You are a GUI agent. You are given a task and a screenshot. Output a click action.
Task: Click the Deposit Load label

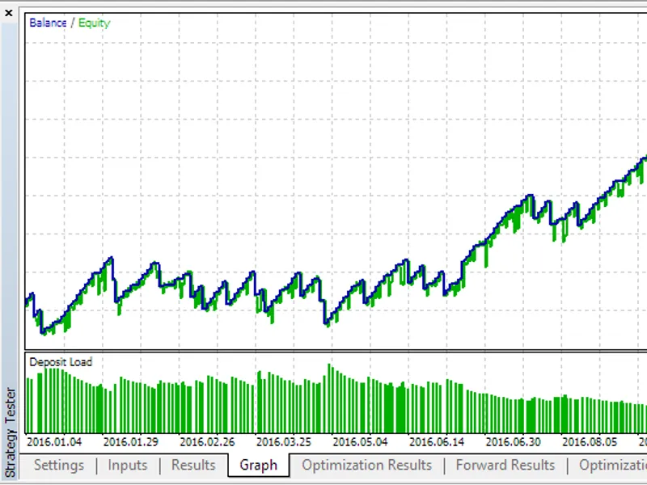click(61, 362)
